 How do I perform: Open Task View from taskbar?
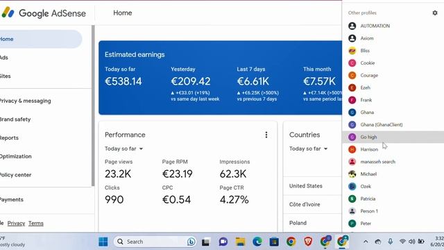pos(206,242)
